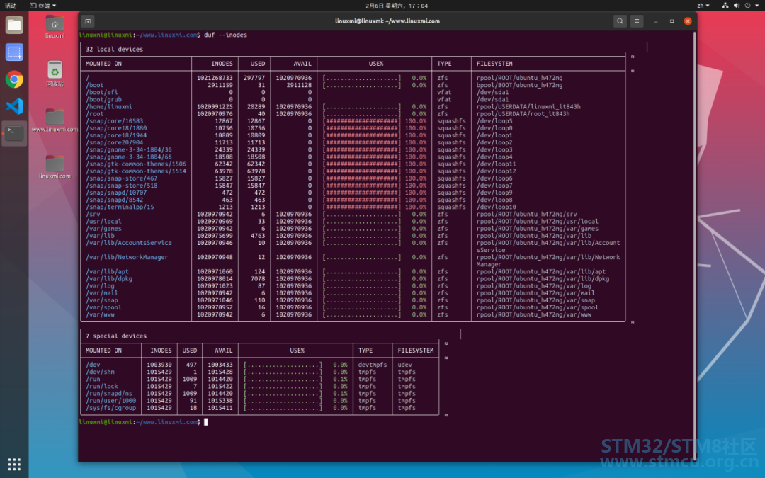Open Files manager in the dock
This screenshot has width=765, height=478.
point(14,25)
